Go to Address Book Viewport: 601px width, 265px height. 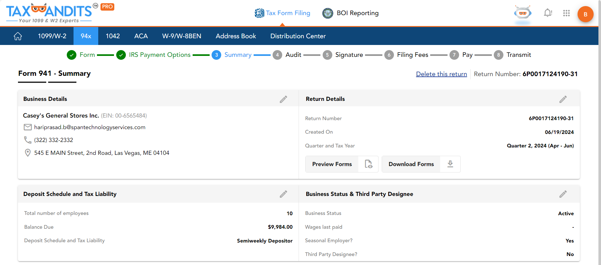[x=236, y=36]
